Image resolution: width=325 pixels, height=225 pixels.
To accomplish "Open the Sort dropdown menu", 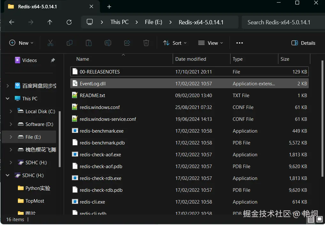I will (175, 43).
